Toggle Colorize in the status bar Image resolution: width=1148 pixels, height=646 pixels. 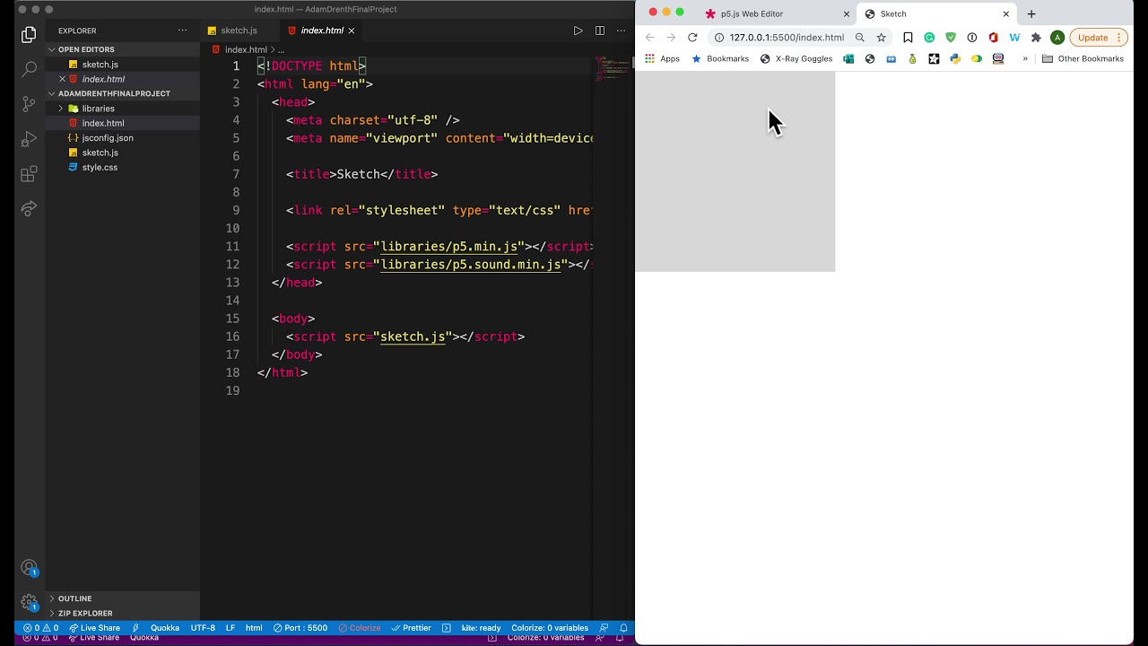coord(360,628)
